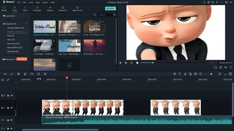
Task: Toggle the grid view icon
Action: 95,15
